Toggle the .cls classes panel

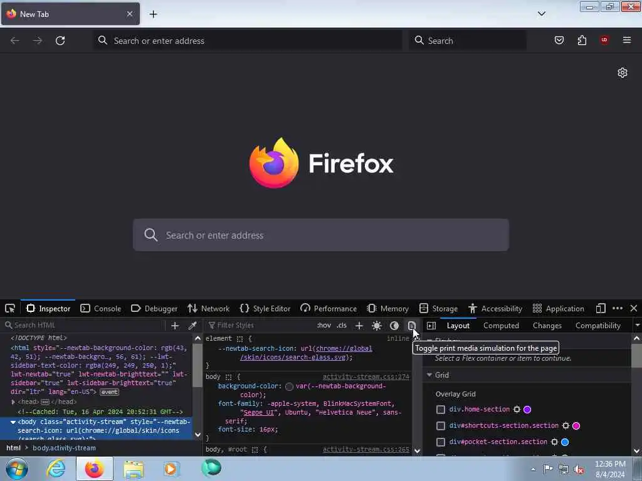click(x=342, y=326)
